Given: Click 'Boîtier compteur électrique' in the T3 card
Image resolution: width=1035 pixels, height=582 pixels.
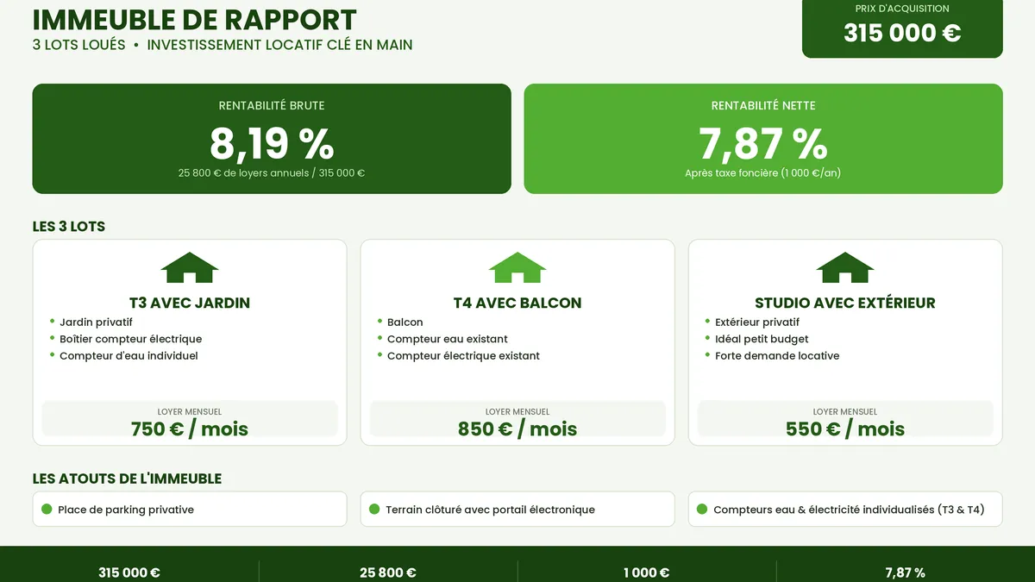Looking at the screenshot, I should 130,339.
